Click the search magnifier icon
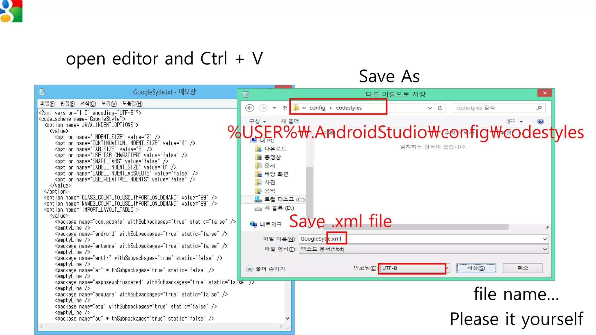The image size is (596, 335). [x=539, y=108]
